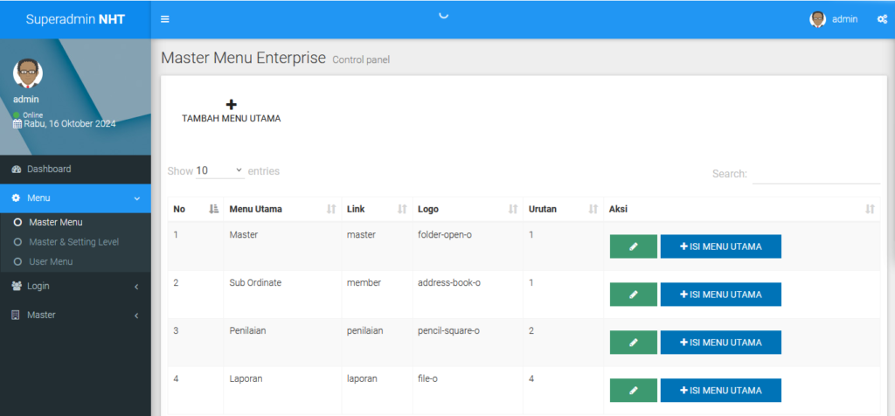Click the admin avatar in top bar
895x416 pixels.
point(817,19)
